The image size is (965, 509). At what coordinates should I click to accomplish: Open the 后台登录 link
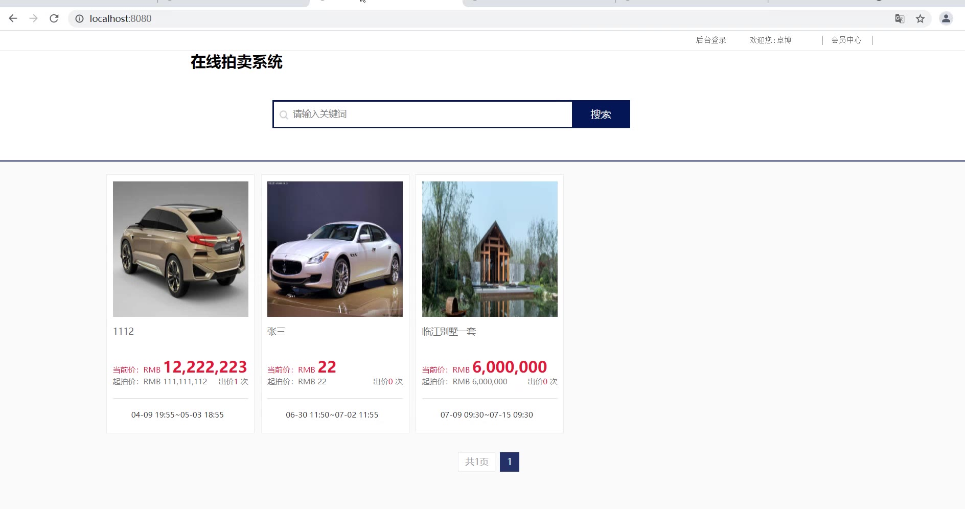pyautogui.click(x=711, y=40)
